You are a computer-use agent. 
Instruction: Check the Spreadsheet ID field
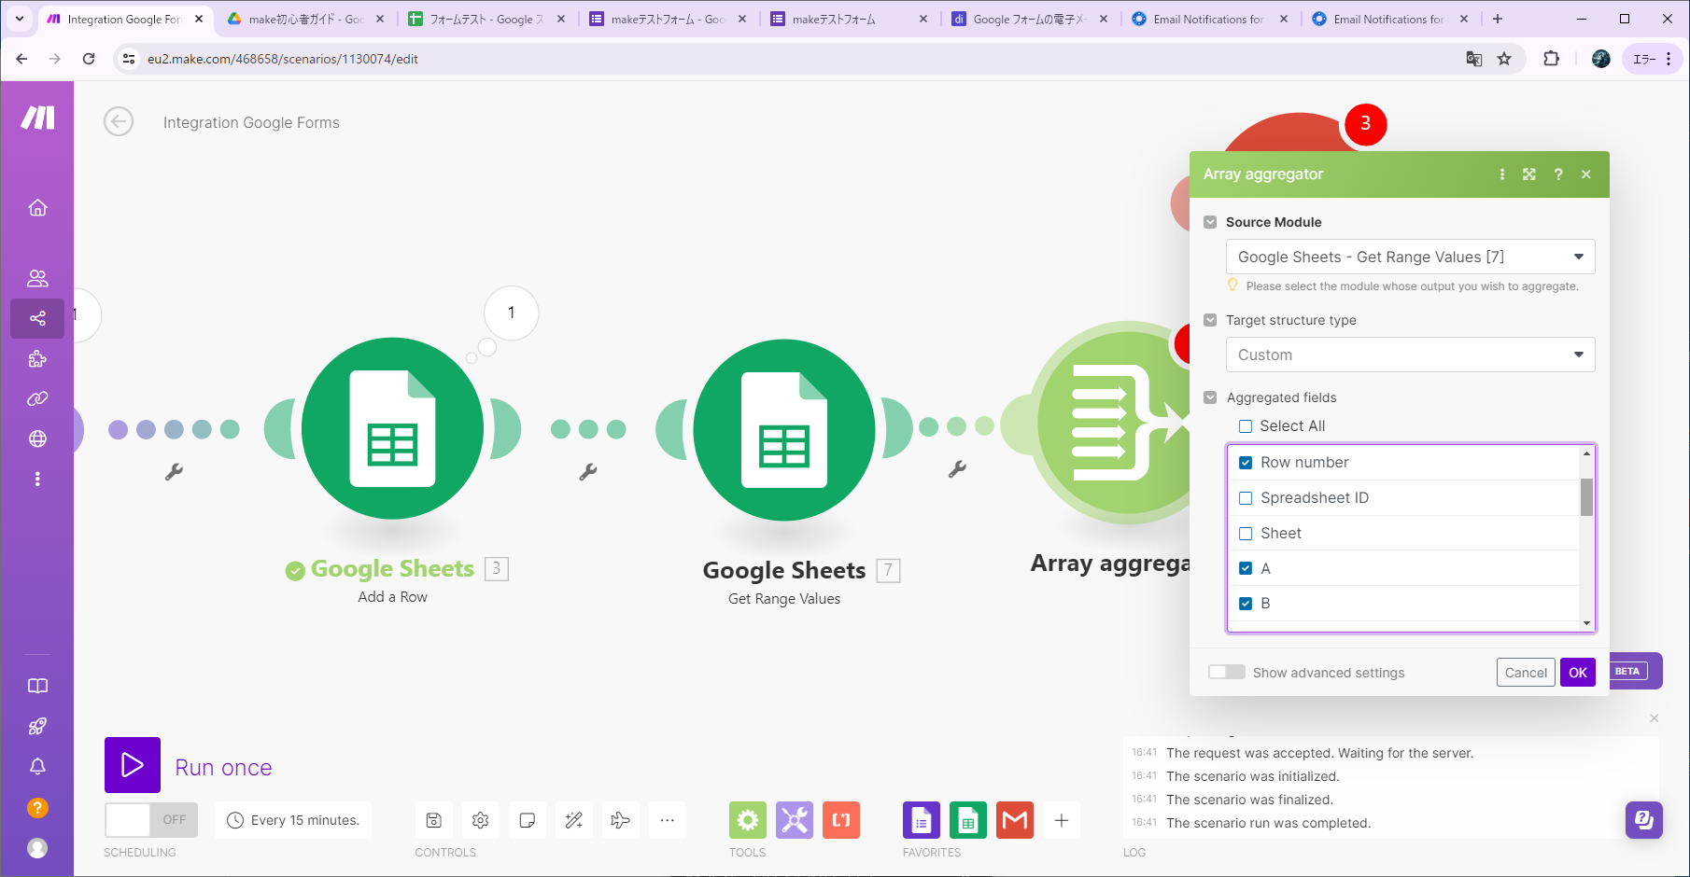[1246, 498]
